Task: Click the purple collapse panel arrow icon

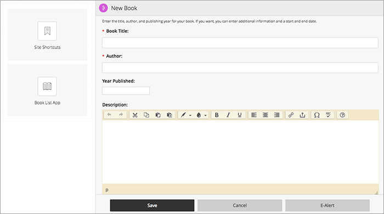Action: coord(103,8)
